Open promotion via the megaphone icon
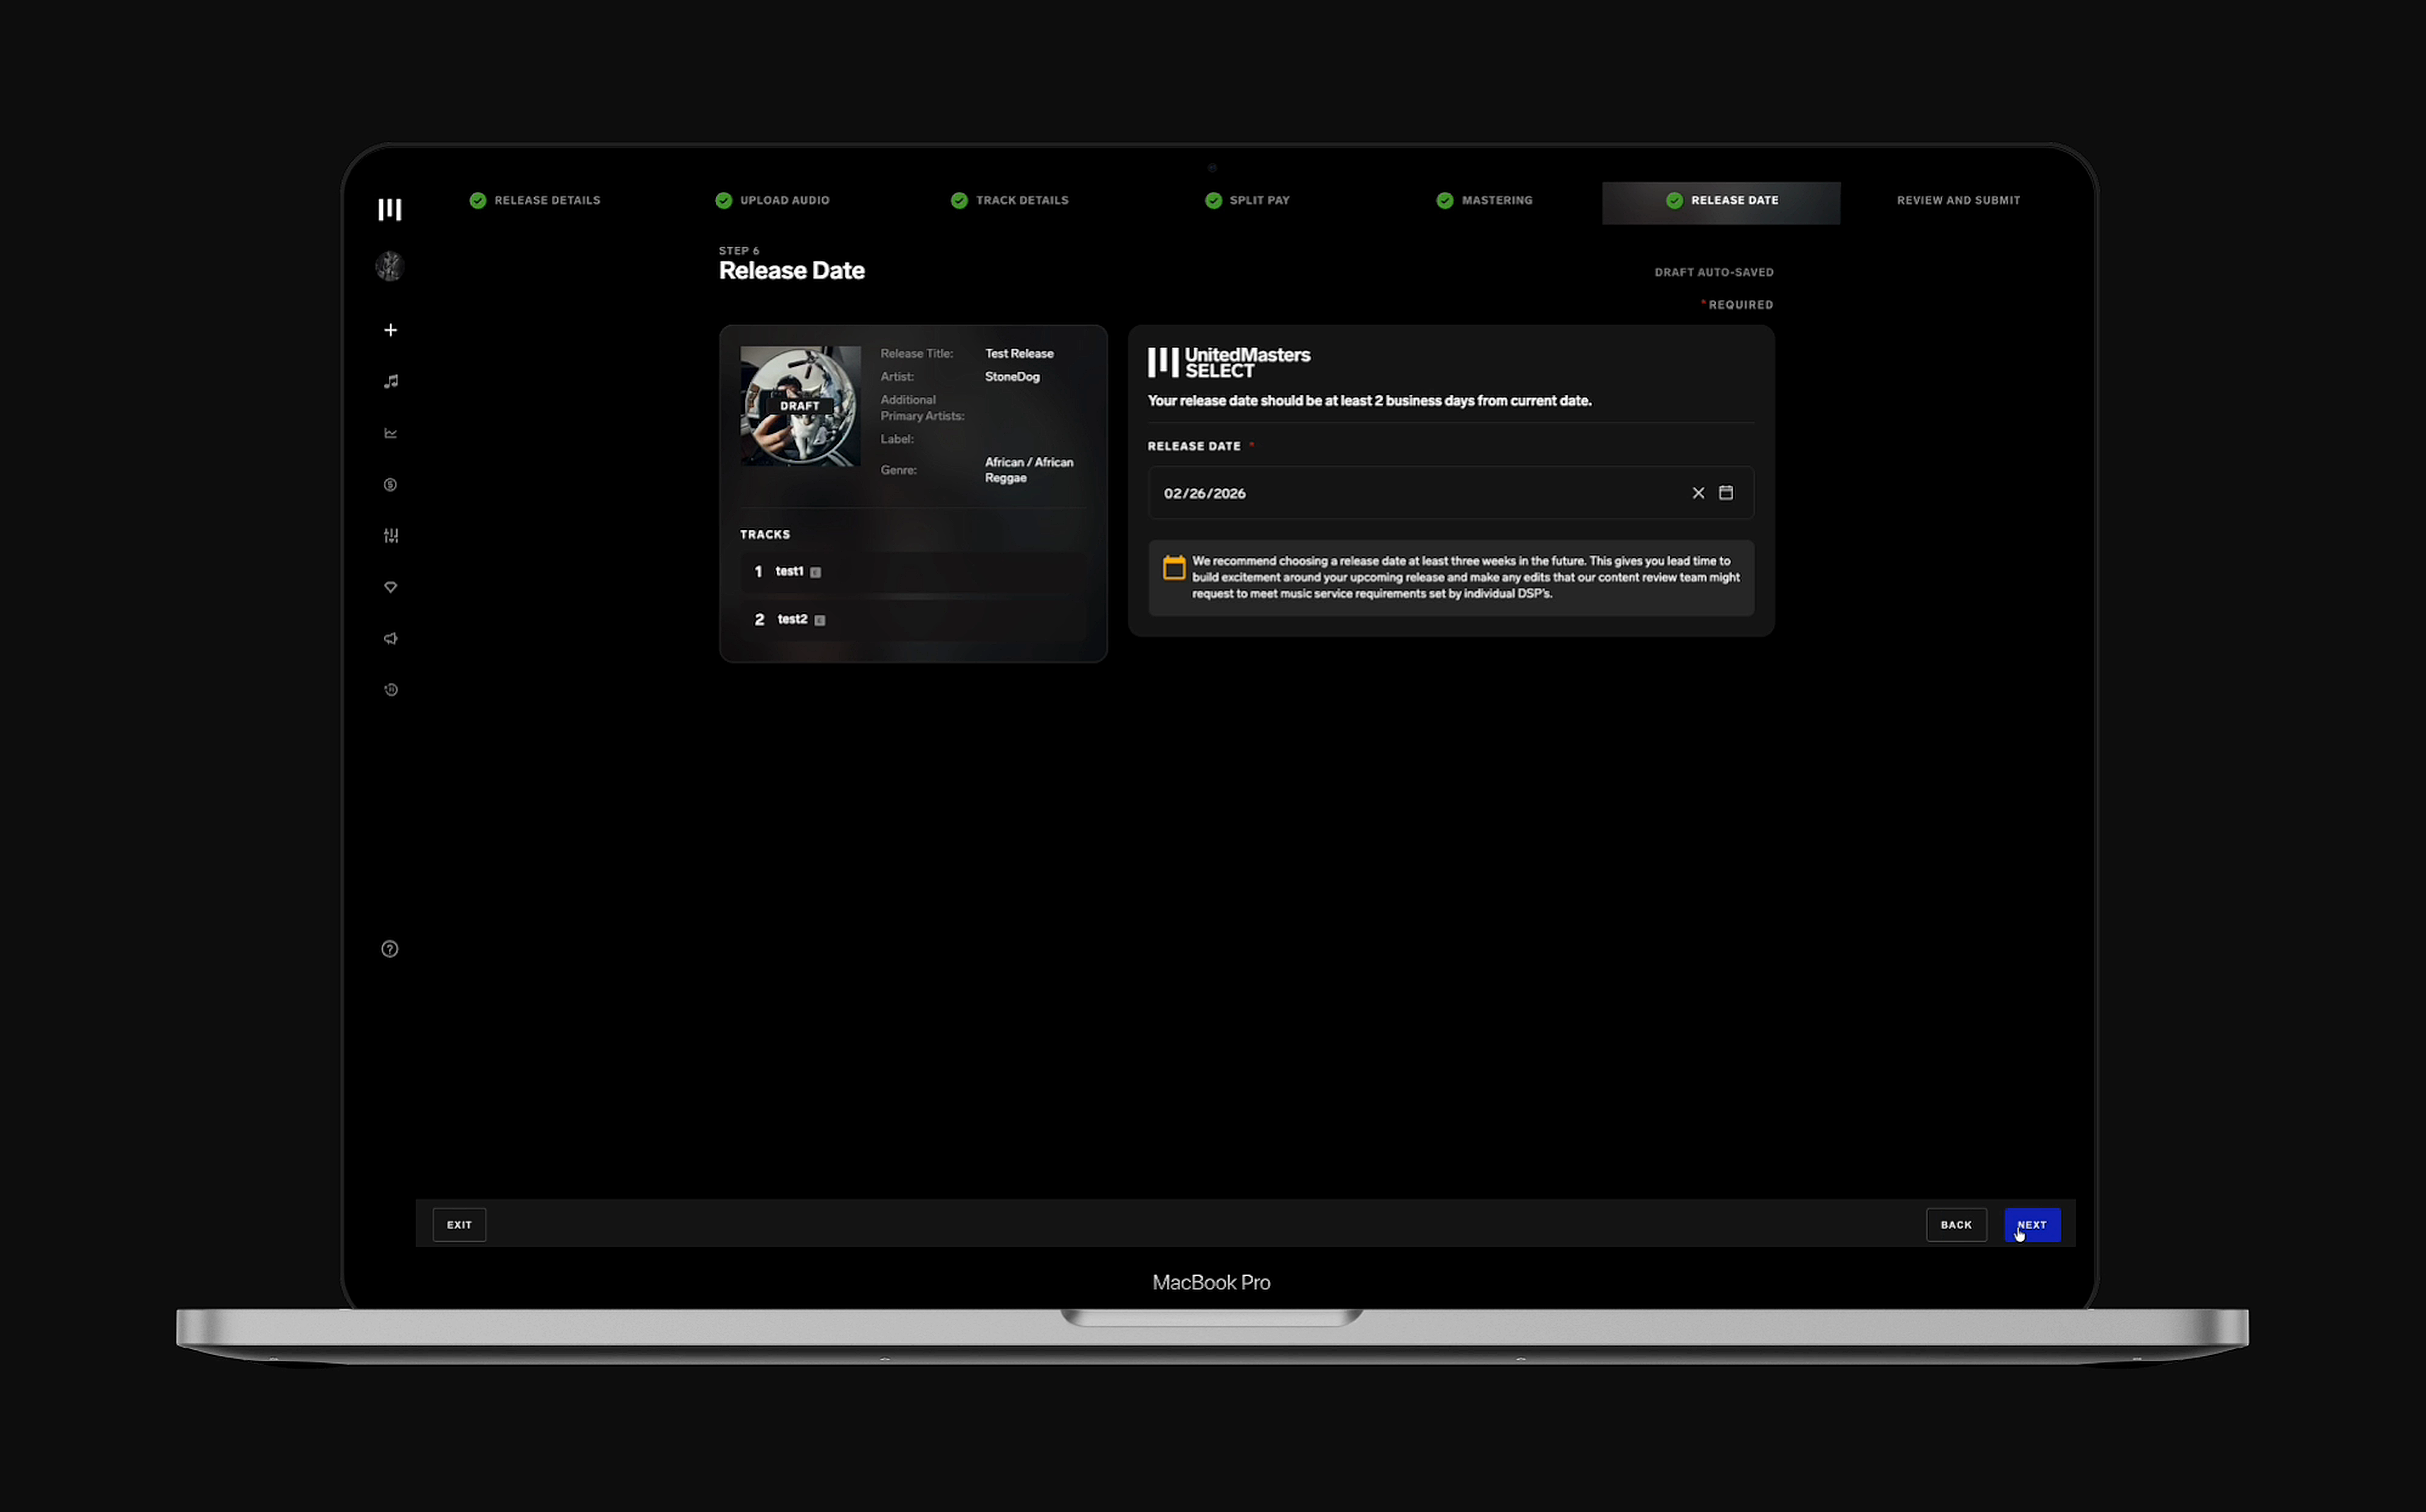2426x1512 pixels. [390, 638]
